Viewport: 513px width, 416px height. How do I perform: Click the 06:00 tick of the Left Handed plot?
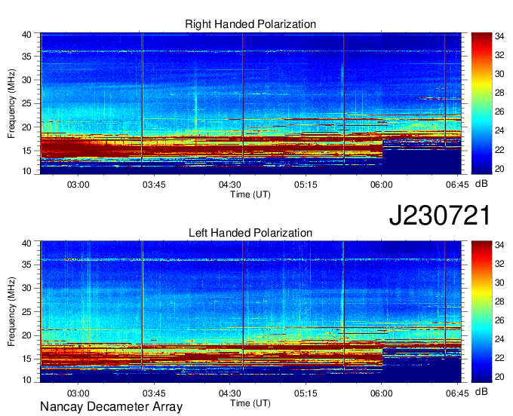pyautogui.click(x=382, y=393)
